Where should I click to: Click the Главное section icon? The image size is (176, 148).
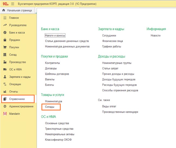5,18
